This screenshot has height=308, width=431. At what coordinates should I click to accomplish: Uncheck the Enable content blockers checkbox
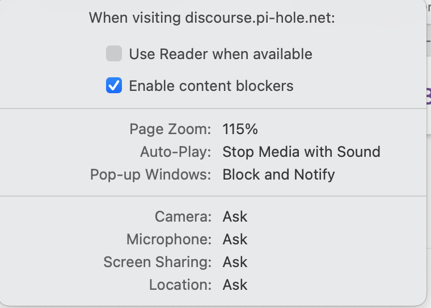(114, 86)
